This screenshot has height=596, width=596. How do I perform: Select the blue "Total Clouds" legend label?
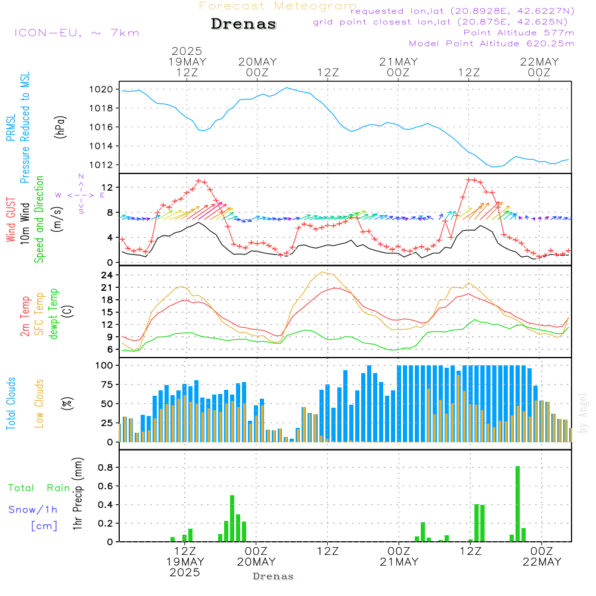[x=11, y=403]
